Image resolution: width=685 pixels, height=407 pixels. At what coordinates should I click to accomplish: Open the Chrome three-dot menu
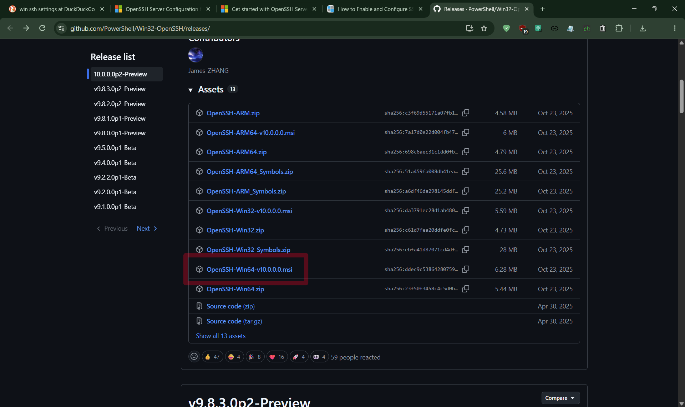click(x=675, y=28)
